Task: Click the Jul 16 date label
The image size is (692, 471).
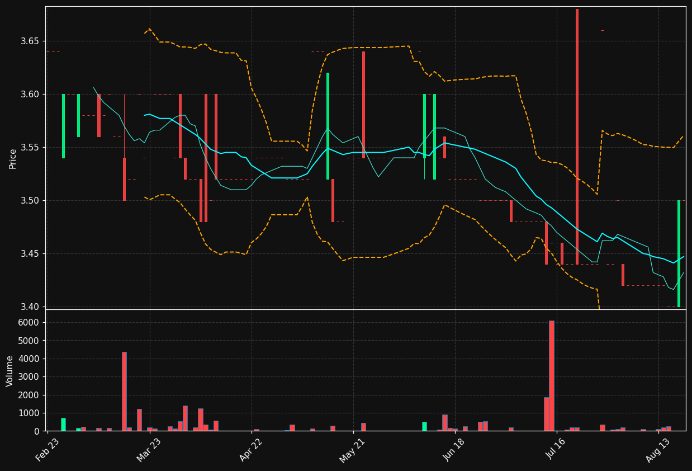Action: (556, 450)
